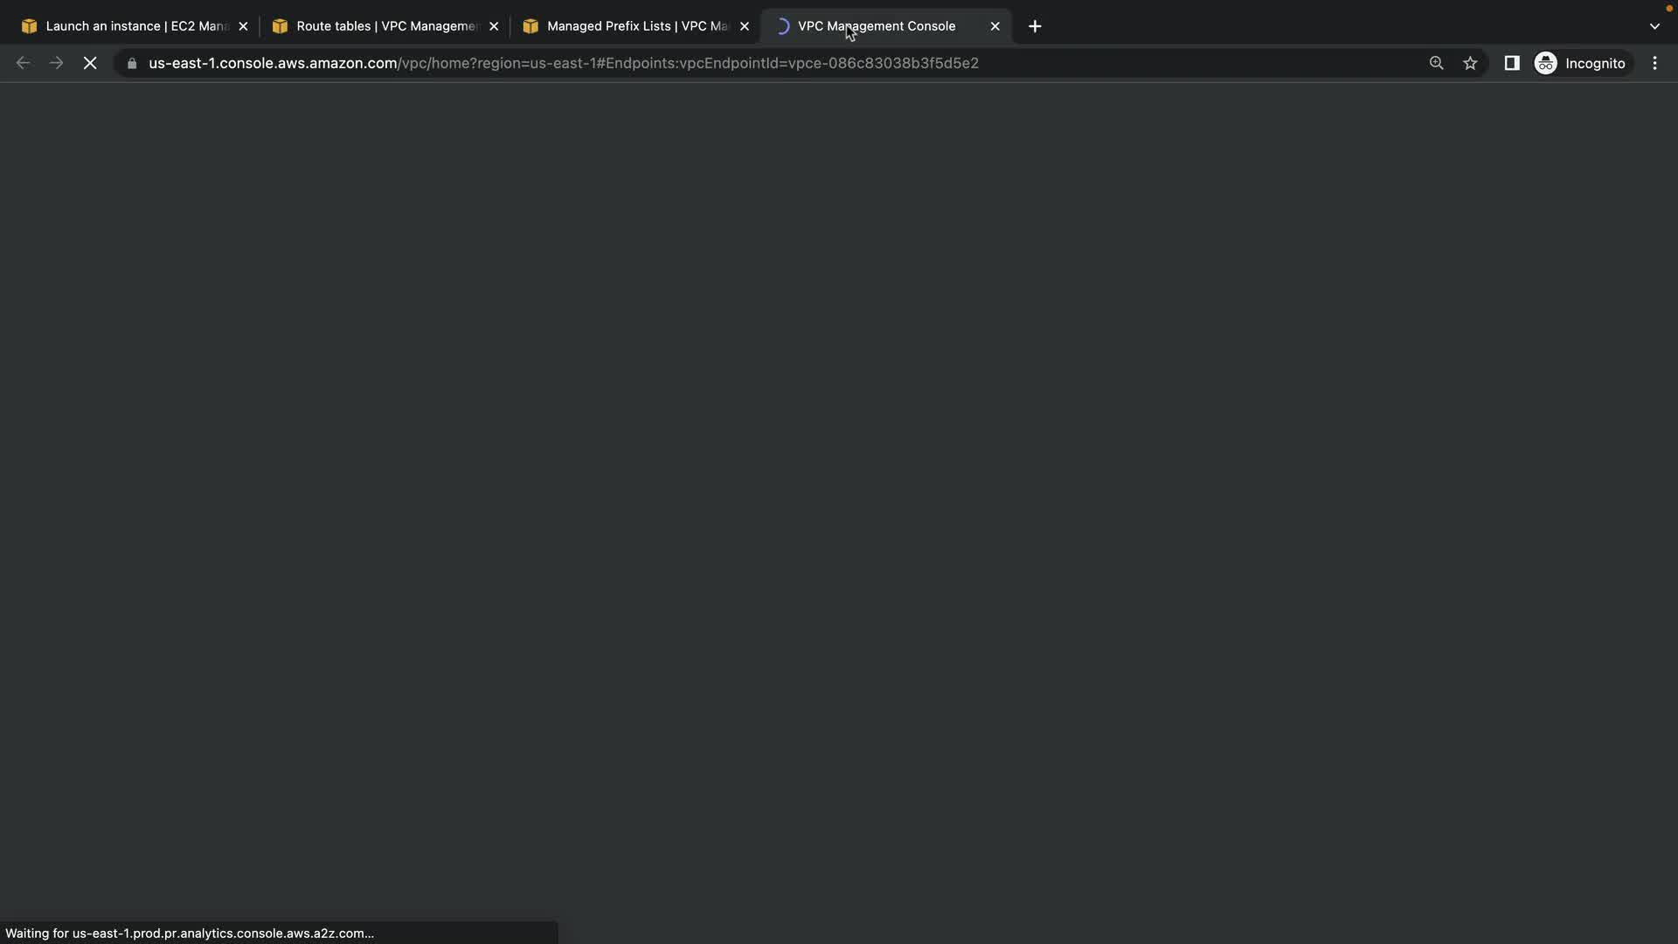Viewport: 1678px width, 944px height.
Task: Open the Incognito profile button
Action: 1580,63
